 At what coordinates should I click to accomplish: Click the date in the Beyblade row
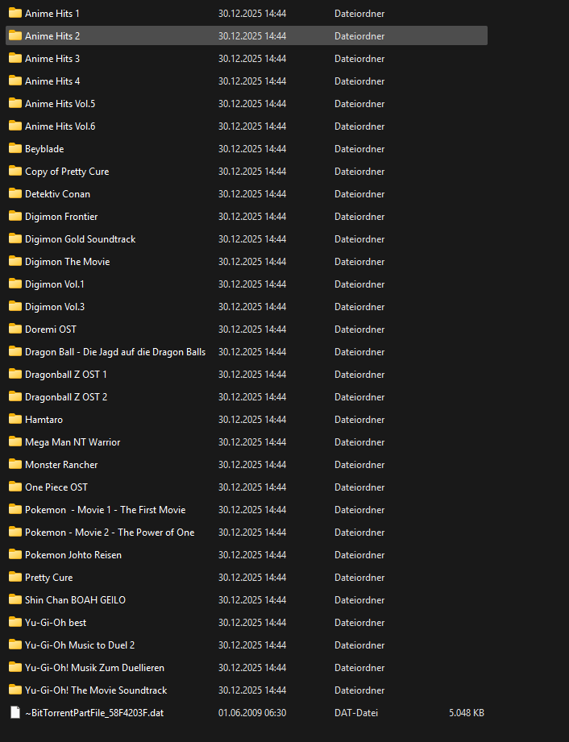[252, 148]
